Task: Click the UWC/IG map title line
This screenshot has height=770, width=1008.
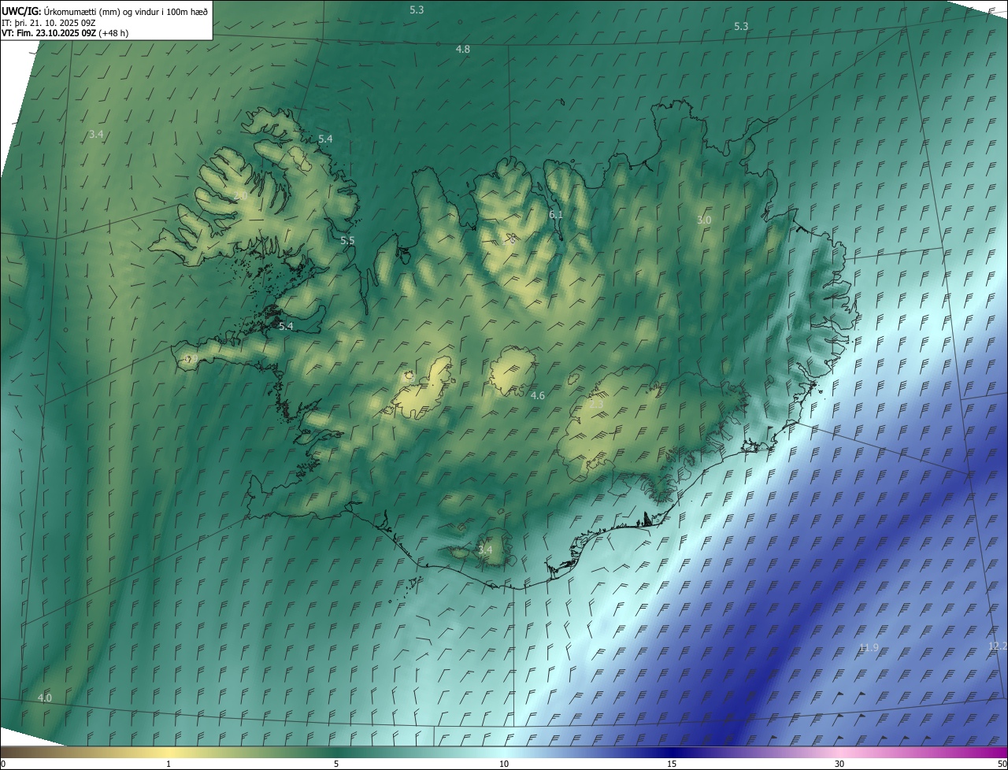Action: (x=105, y=10)
